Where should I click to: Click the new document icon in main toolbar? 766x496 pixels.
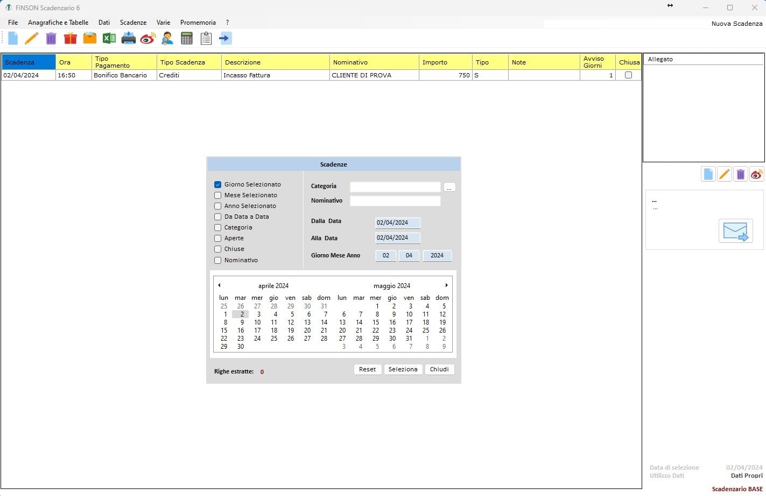(x=12, y=38)
